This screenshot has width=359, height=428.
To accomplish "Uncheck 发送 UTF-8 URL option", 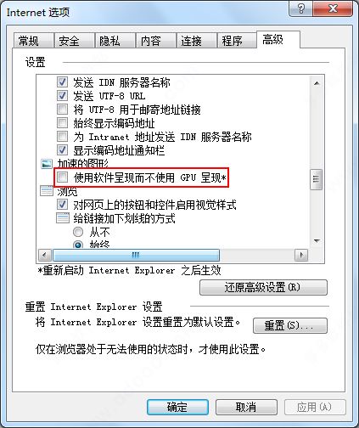I will (62, 96).
